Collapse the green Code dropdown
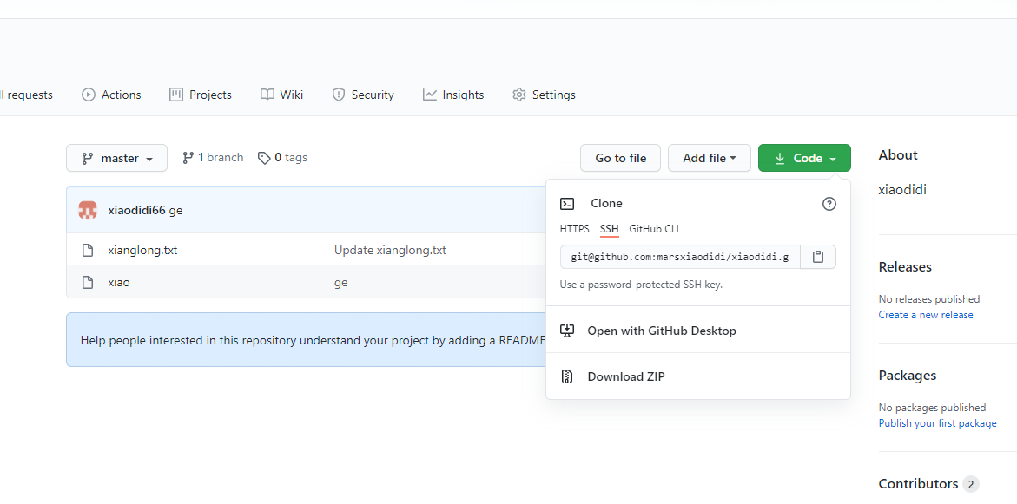Viewport: 1017px width, 504px height. pos(804,158)
